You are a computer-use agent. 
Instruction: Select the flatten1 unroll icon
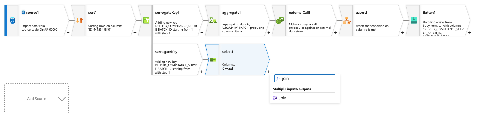413,20
